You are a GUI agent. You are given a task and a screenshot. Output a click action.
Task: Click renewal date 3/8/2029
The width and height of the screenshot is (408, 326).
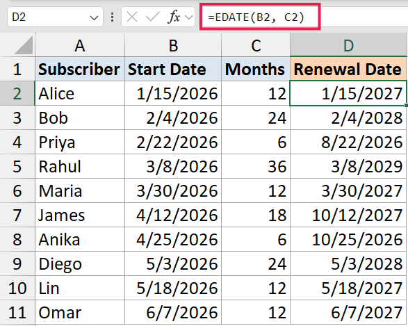(348, 166)
